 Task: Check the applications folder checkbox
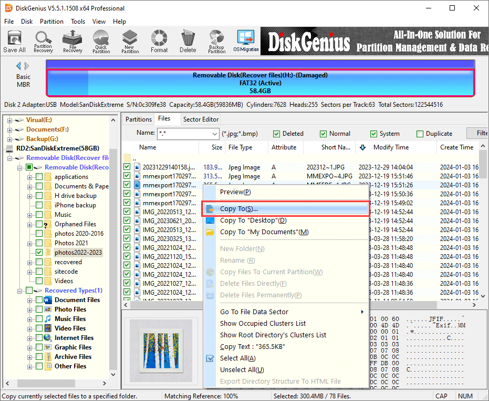click(x=39, y=177)
